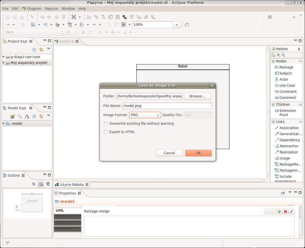The width and height of the screenshot is (305, 248).
Task: Expand the model node in Model Explorer
Action: (4, 124)
